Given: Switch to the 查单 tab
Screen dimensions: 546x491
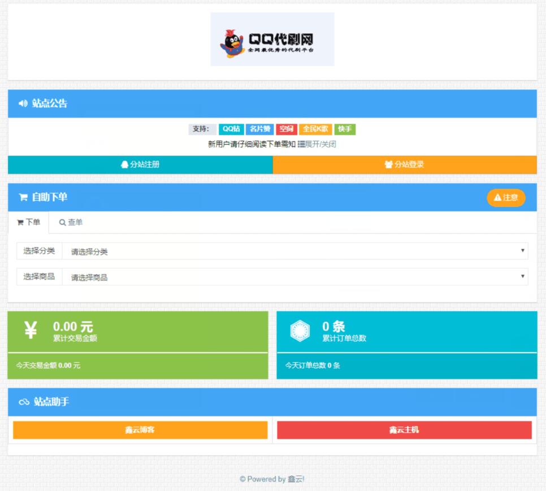Looking at the screenshot, I should (71, 222).
